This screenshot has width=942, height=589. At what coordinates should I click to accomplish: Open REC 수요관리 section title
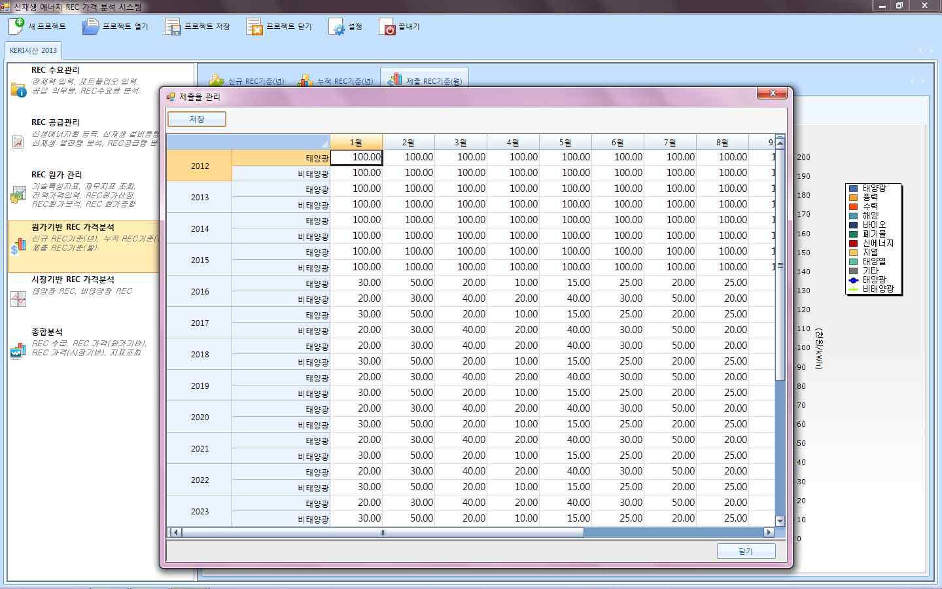coord(55,70)
